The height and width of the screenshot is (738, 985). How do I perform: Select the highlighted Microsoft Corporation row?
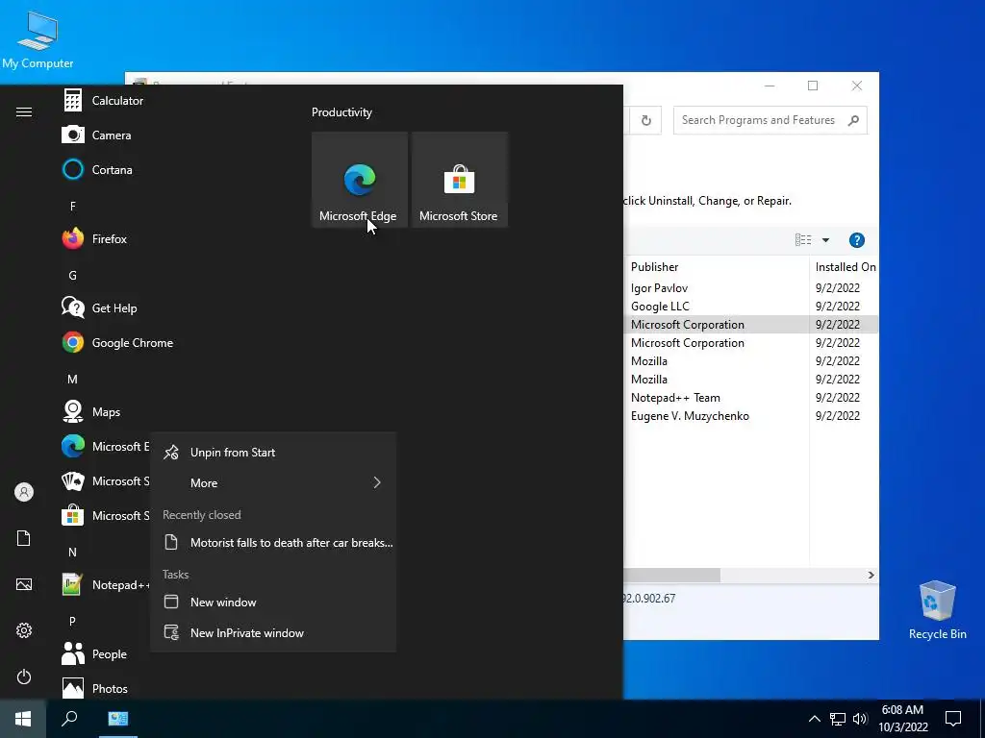[750, 325]
